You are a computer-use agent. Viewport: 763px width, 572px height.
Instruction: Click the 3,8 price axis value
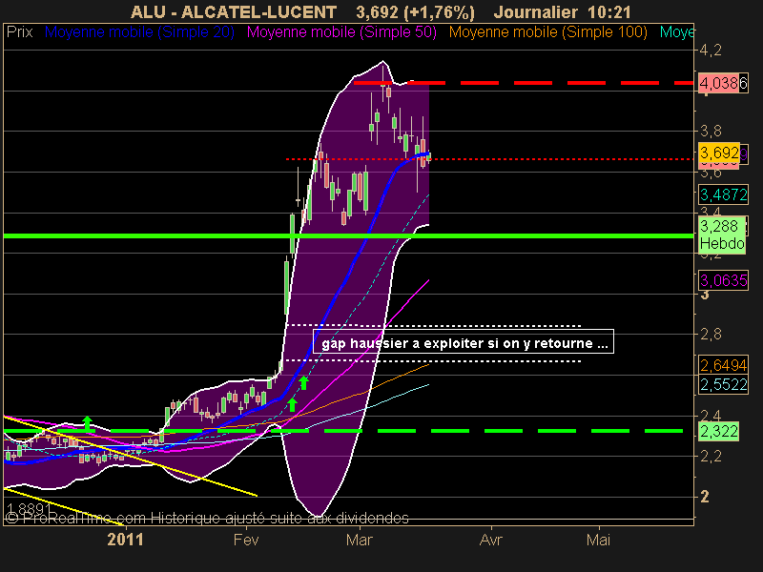(711, 131)
